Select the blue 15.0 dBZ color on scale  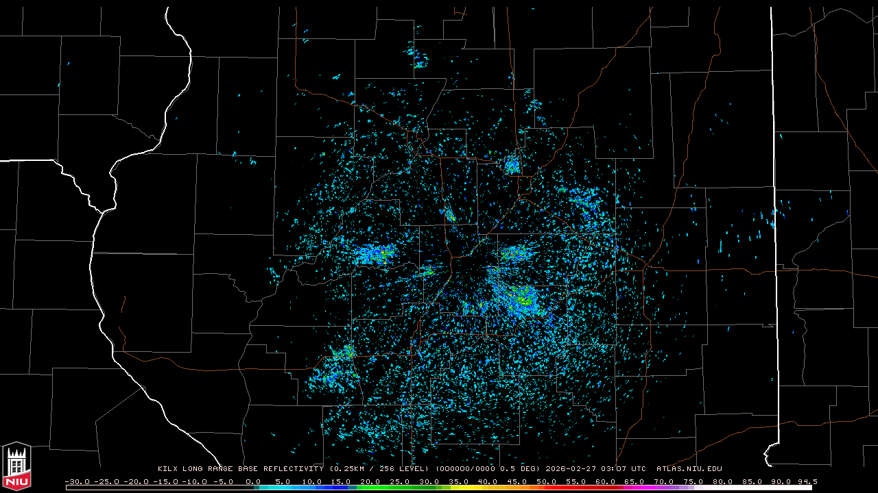(342, 488)
